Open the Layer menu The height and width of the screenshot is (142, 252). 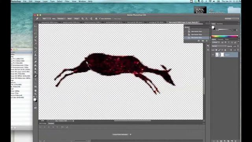[45, 1]
